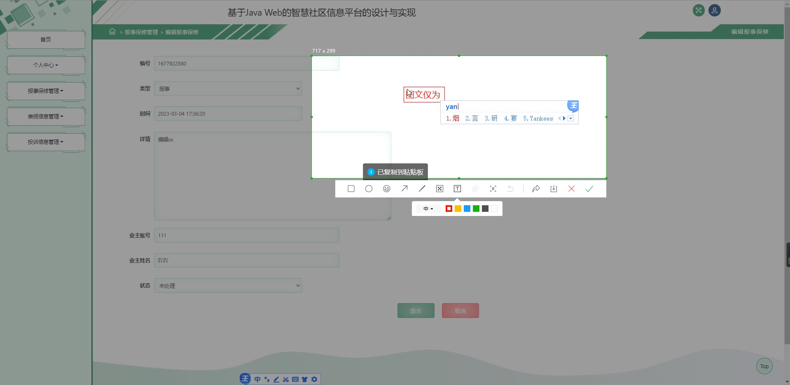Screen dimensions: 790x385
Task: Choose candidate 3. 研
Action: [x=491, y=118]
